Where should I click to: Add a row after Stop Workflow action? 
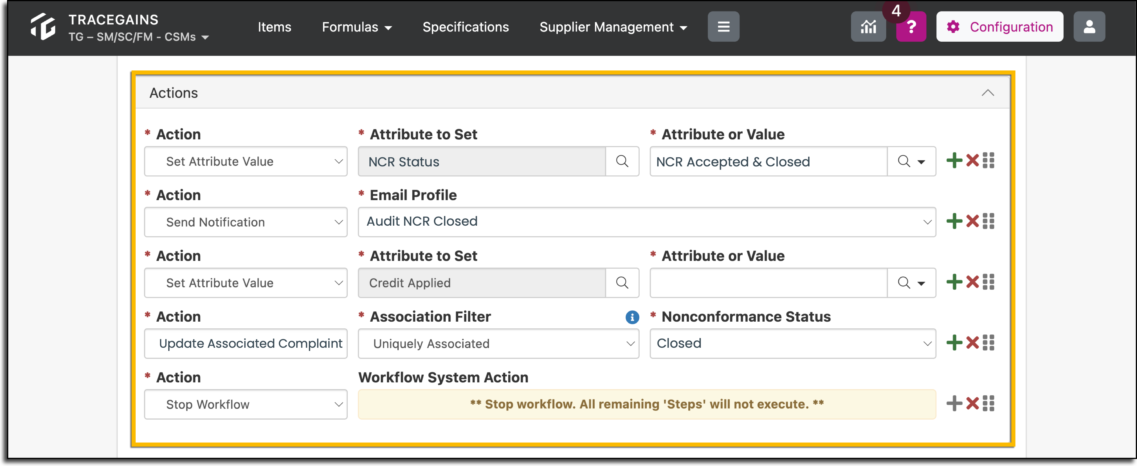pos(954,403)
